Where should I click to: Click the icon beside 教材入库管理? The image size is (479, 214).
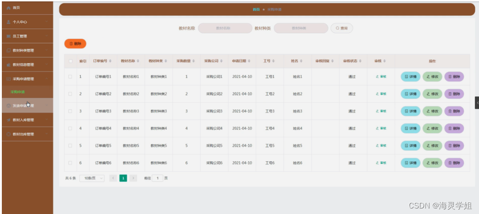pos(9,120)
